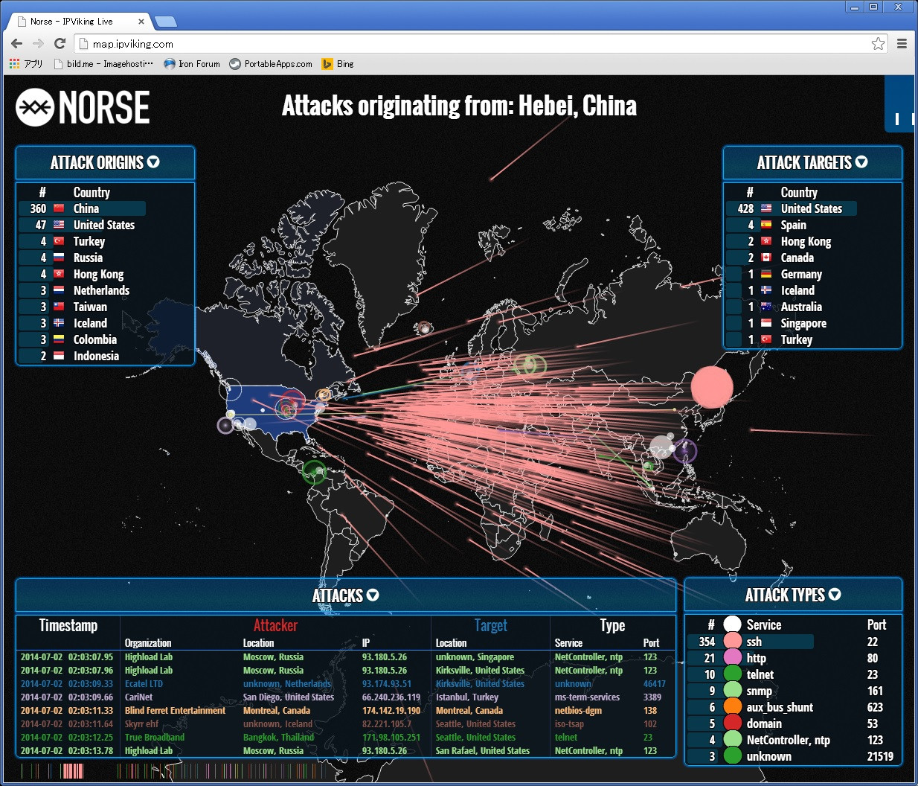Close the Norse - IPViking Live tab
This screenshot has height=786, width=918.
[141, 22]
